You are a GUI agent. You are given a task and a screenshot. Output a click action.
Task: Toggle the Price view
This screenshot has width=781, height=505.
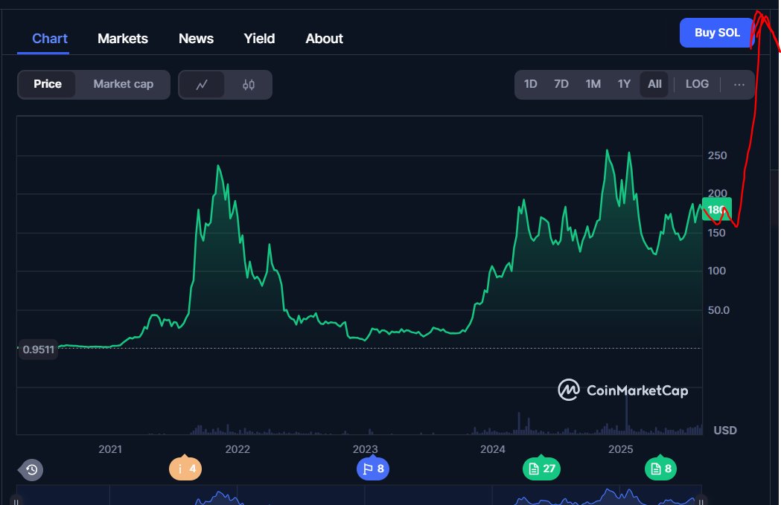click(x=48, y=84)
